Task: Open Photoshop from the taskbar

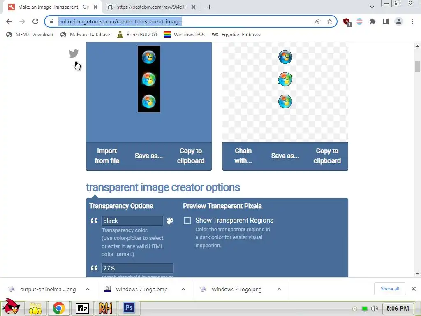Action: 129,307
